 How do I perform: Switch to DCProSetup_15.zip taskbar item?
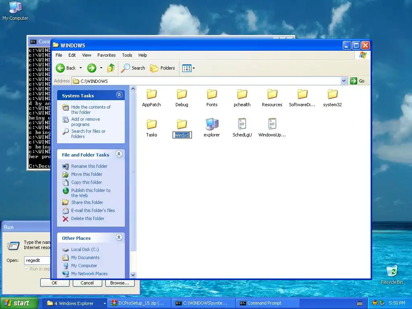[x=140, y=303]
